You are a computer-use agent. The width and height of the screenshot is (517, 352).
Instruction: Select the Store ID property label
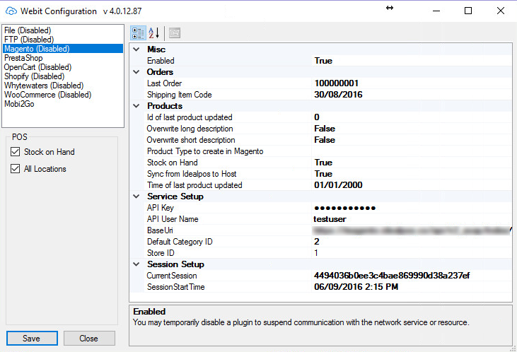point(161,253)
